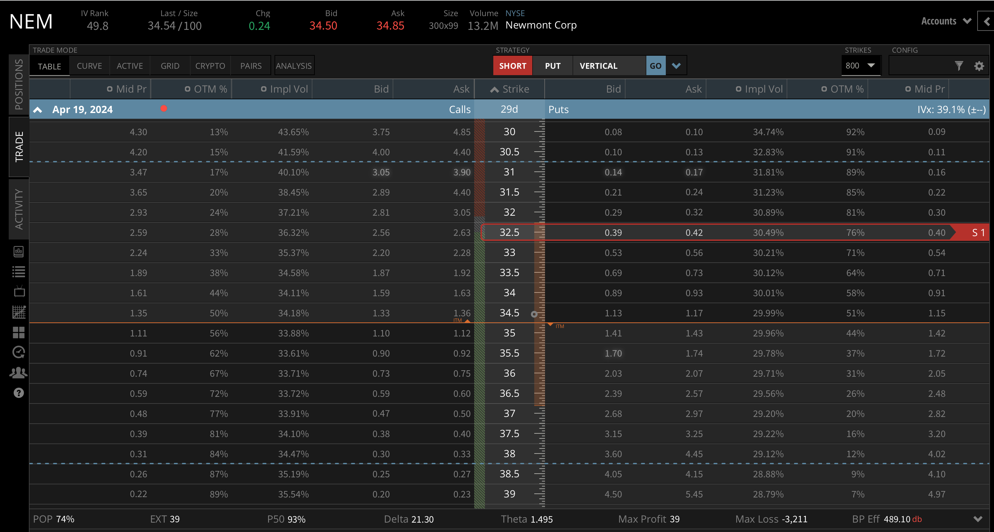Screen dimensions: 994x532
Task: Toggle SHORT strategy direction button
Action: pos(512,66)
